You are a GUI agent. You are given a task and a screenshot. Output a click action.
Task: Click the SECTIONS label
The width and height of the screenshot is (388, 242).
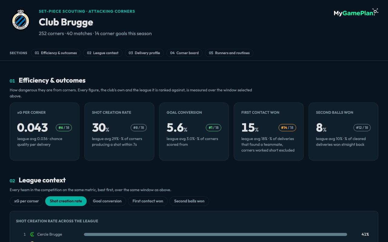click(x=18, y=53)
